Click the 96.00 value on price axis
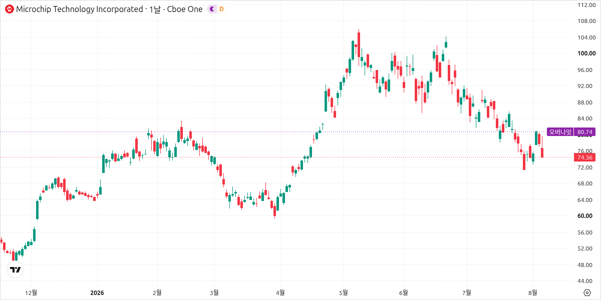This screenshot has width=601, height=300. 586,70
